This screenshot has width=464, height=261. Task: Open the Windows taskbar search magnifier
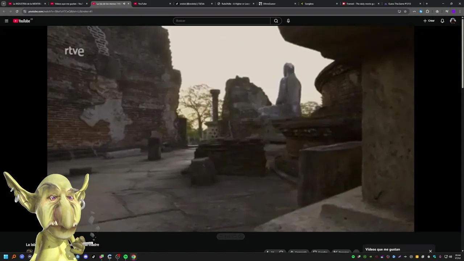(x=14, y=257)
